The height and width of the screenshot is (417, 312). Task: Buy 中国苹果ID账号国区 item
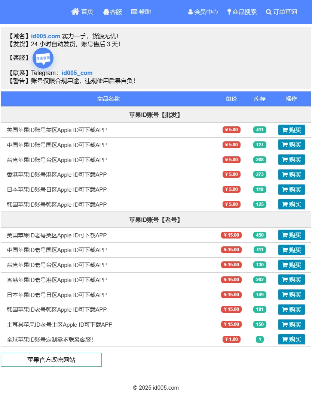click(x=291, y=145)
